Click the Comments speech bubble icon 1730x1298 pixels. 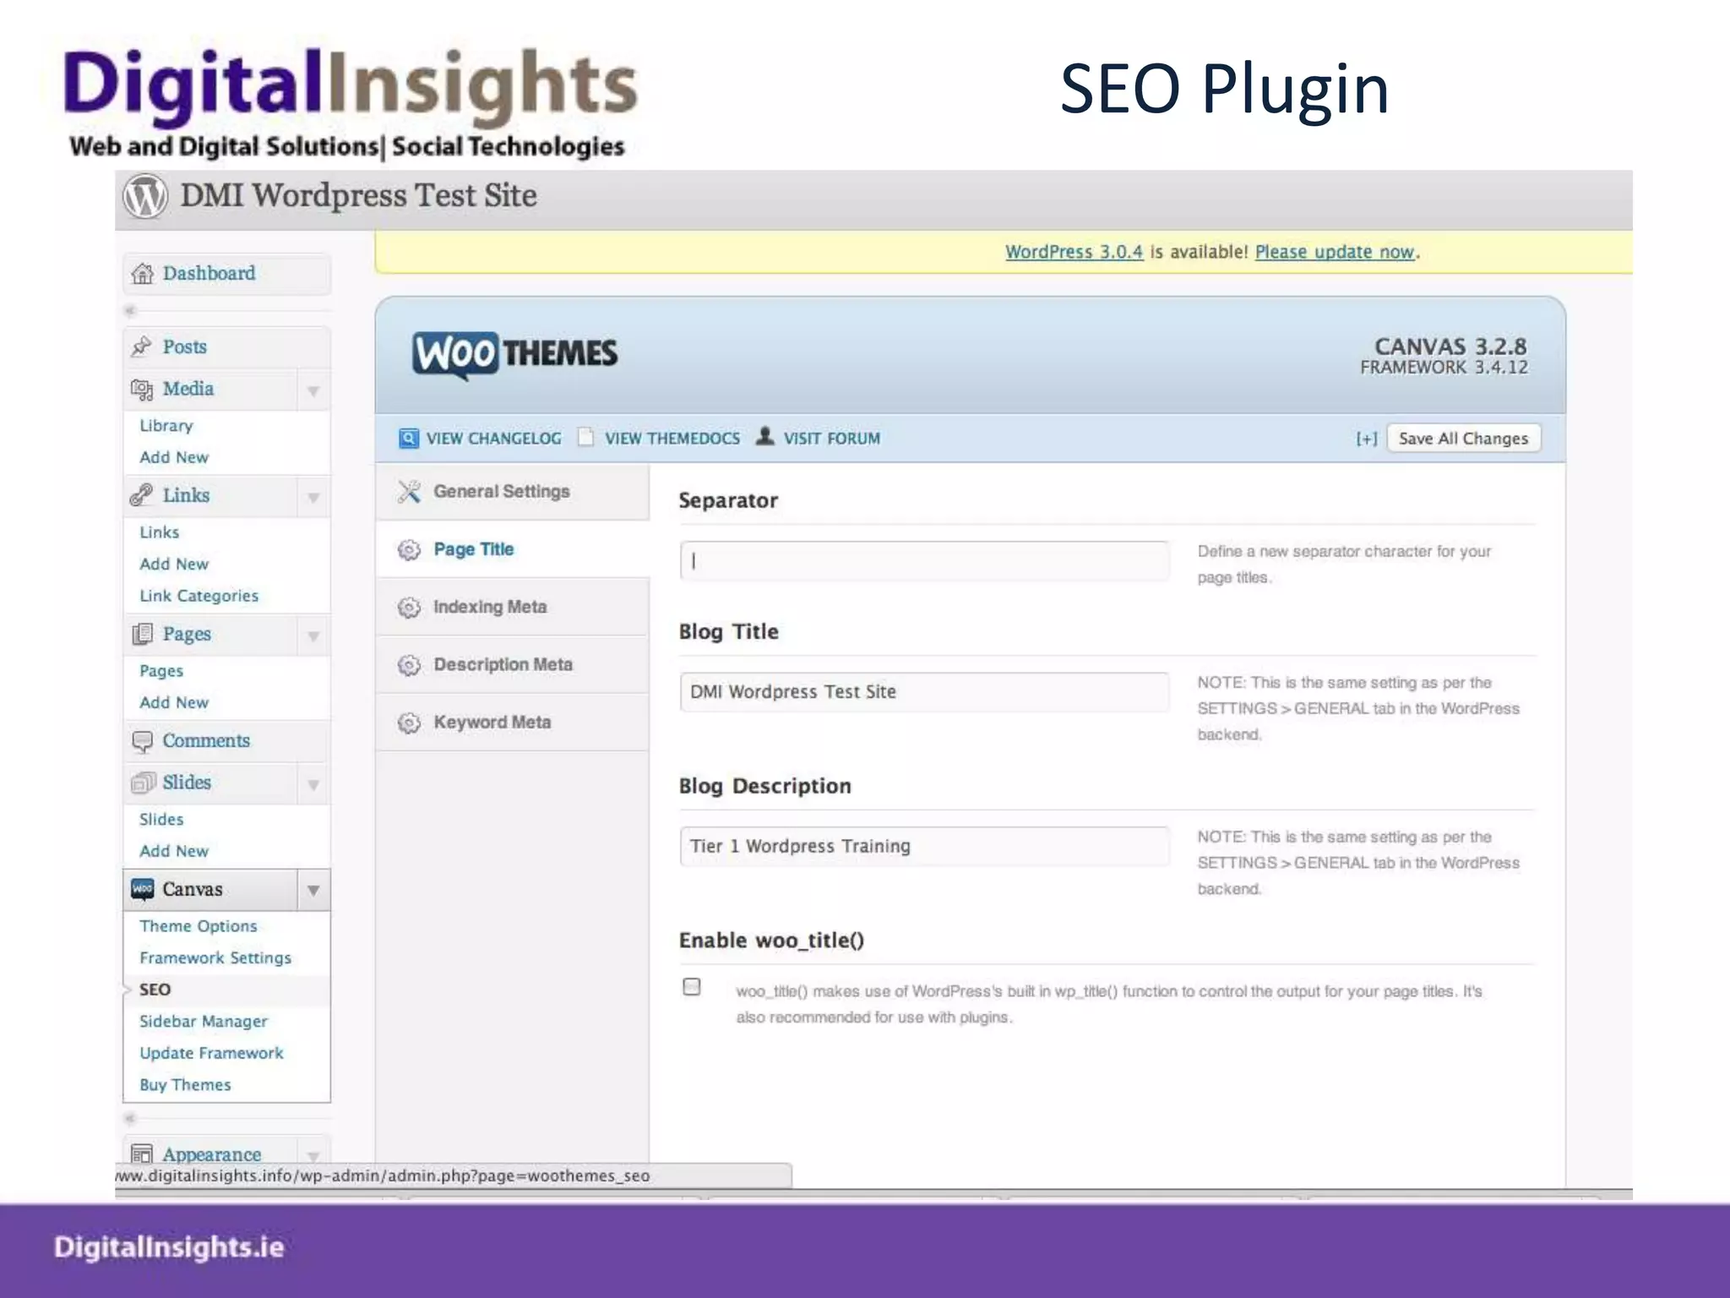(142, 741)
